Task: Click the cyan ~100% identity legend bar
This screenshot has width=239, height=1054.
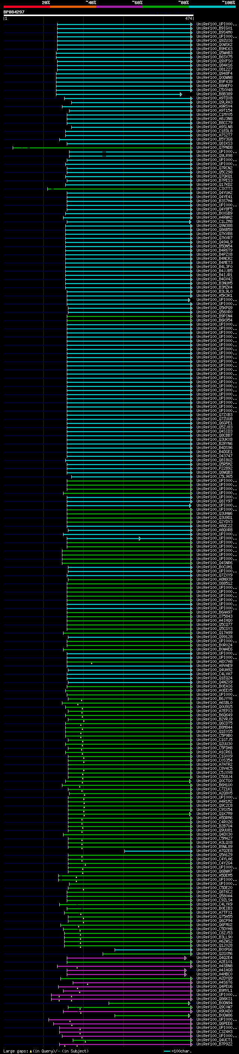Action: tap(212, 7)
